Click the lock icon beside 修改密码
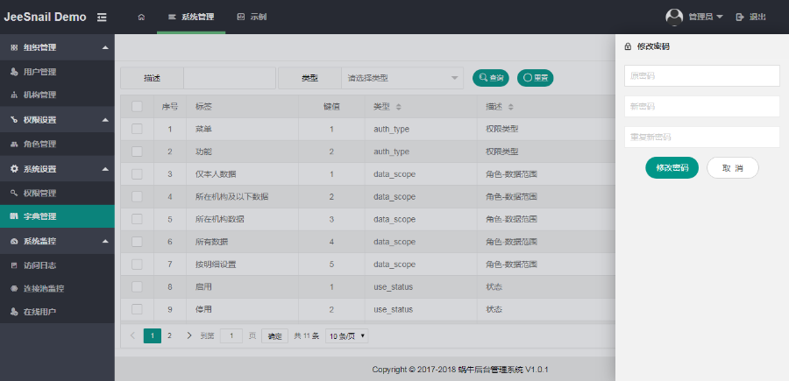Viewport: 789px width, 381px height. (628, 46)
